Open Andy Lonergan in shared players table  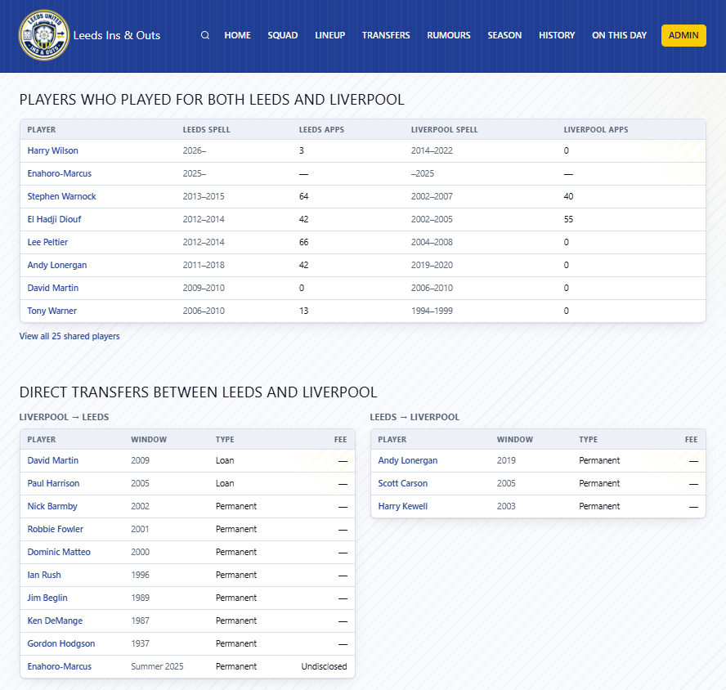[57, 265]
